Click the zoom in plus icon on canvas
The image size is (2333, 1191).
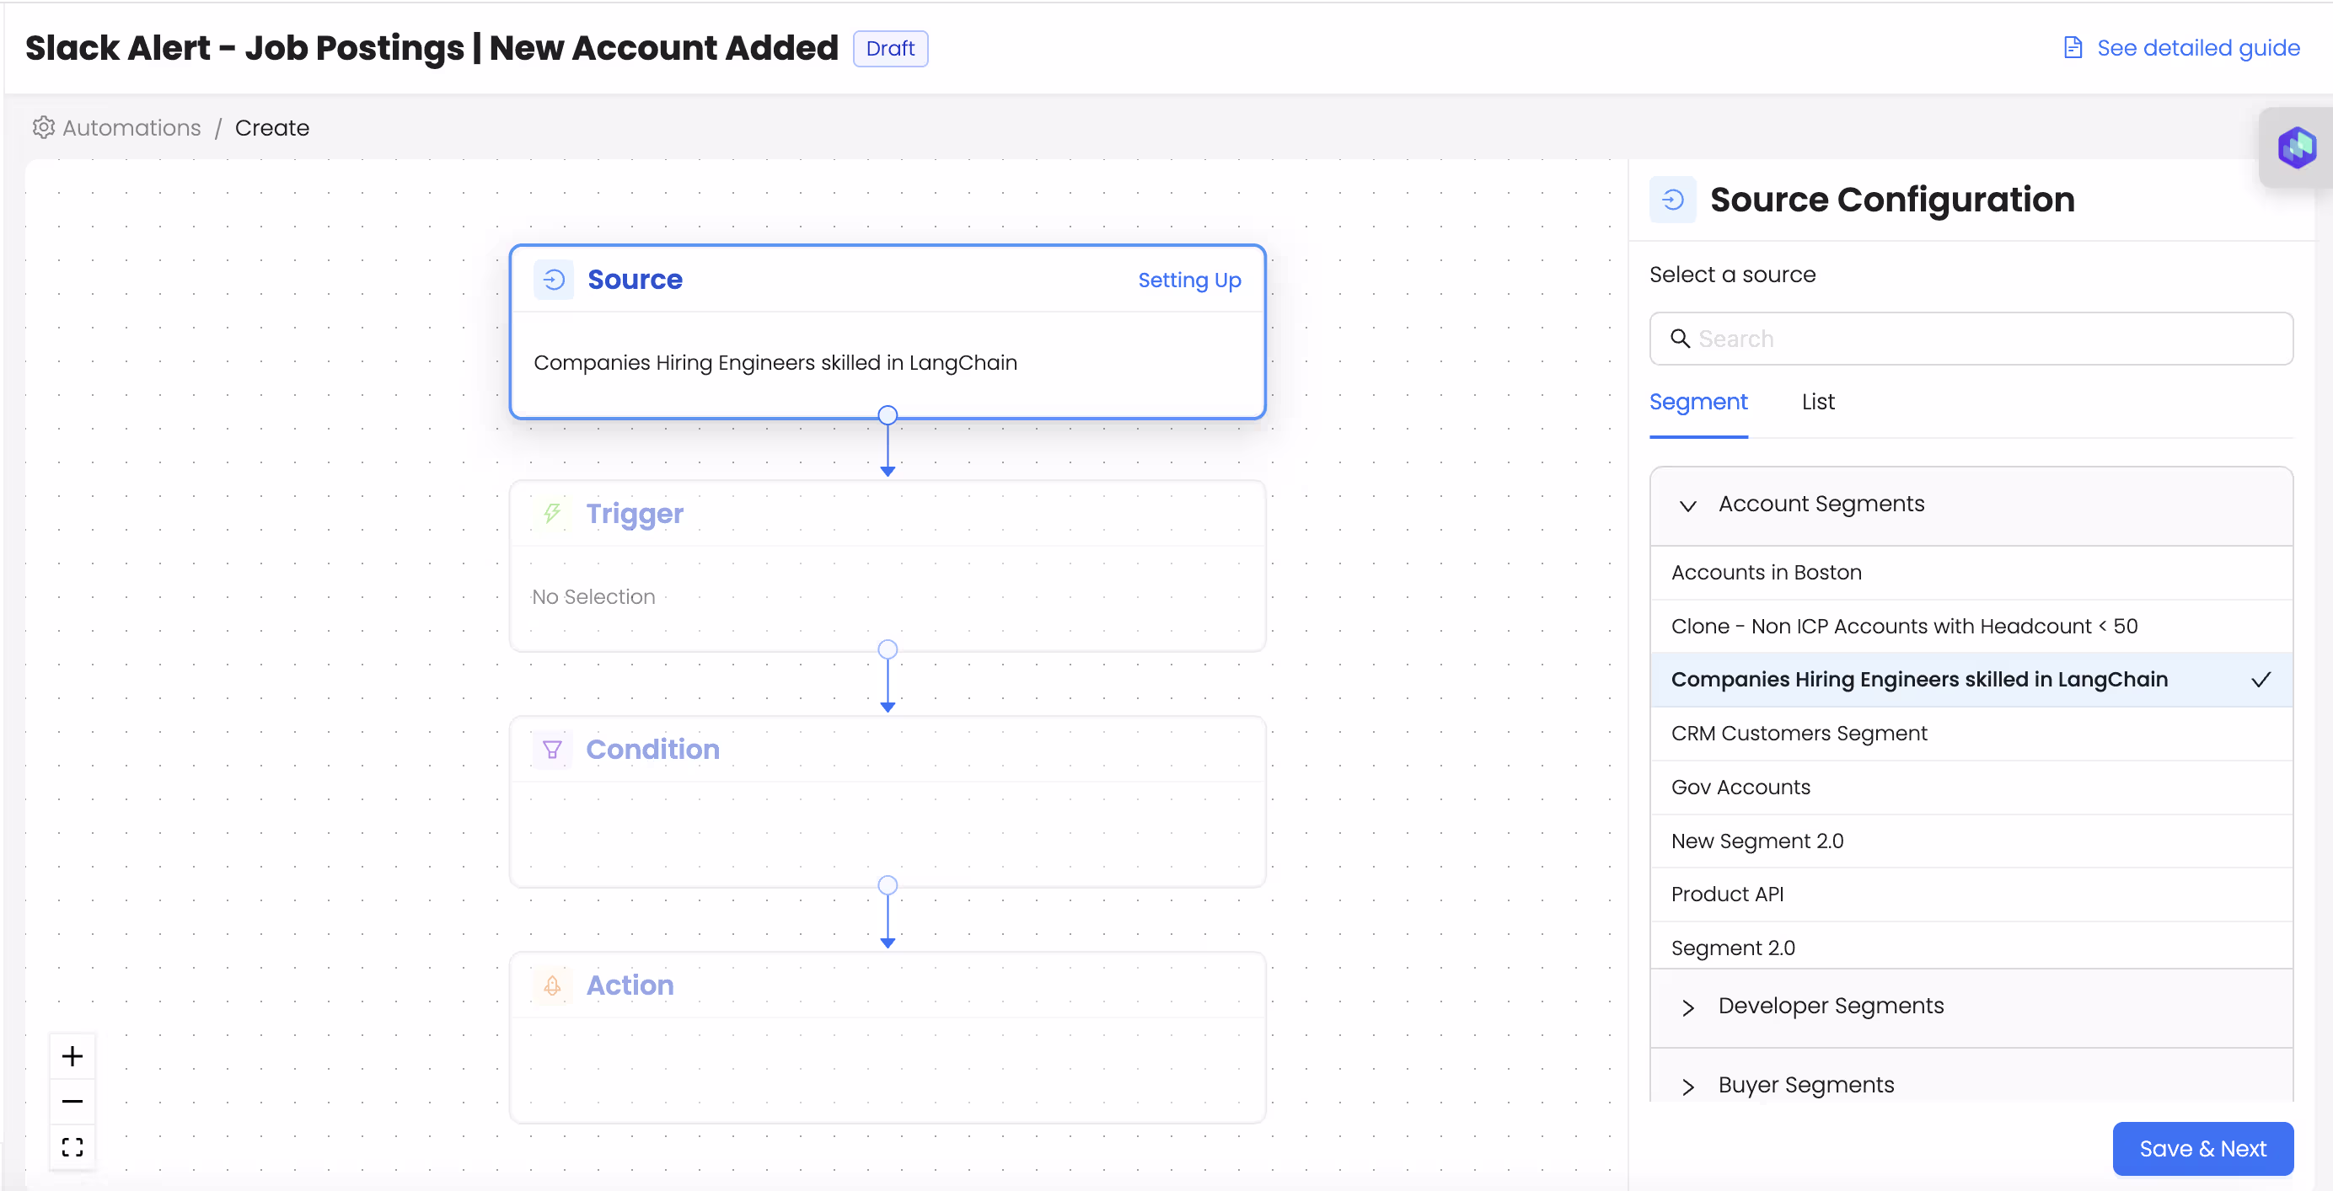pyautogui.click(x=72, y=1055)
